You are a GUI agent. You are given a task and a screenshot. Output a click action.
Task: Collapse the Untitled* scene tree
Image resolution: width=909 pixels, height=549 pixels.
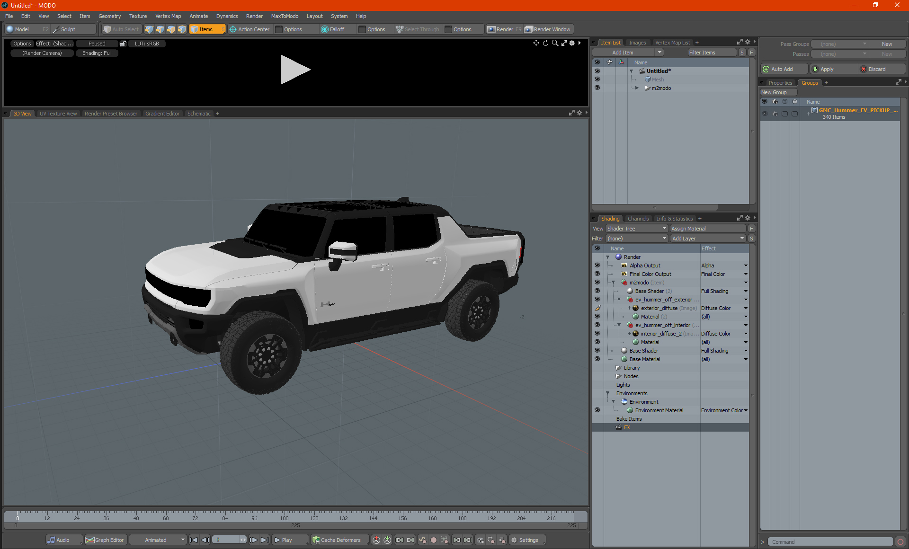click(631, 71)
